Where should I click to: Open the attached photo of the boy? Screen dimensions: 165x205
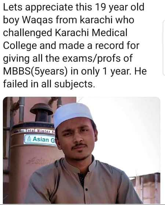pos(81,150)
